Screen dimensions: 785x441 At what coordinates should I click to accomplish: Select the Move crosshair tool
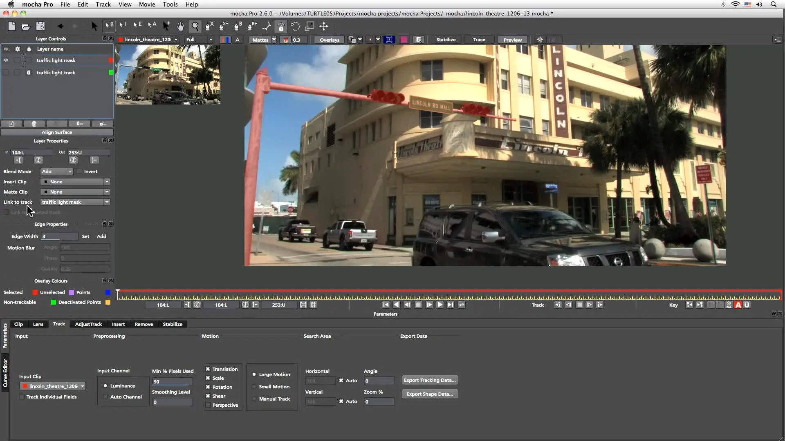pos(324,27)
